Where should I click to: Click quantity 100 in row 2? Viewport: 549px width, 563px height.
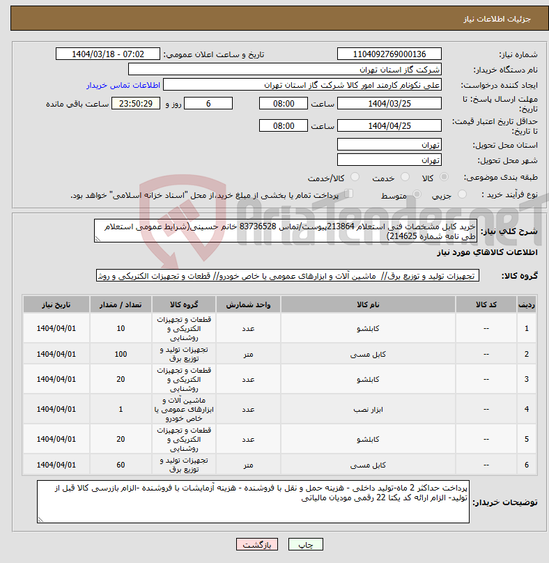121,355
